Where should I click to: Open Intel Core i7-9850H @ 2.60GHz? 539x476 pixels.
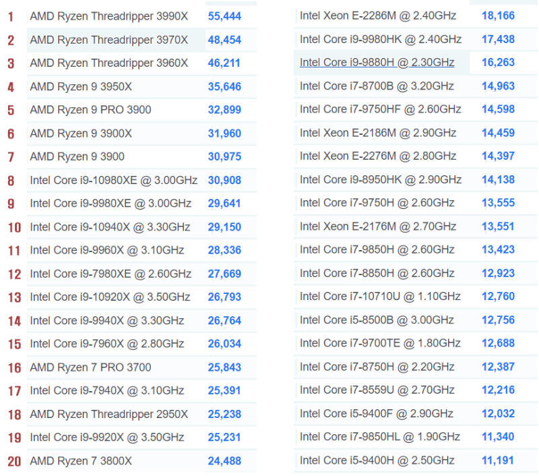tap(377, 249)
